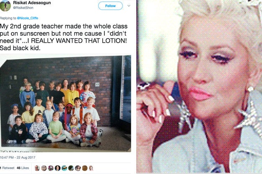
Task: Open fourth liker avatar with dark hair
Action: (57, 168)
